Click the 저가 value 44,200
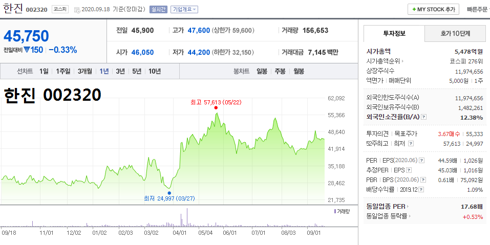This screenshot has width=490, height=245. tap(199, 52)
